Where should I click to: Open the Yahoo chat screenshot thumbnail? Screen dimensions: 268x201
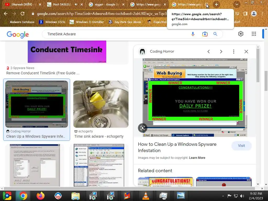point(99,165)
